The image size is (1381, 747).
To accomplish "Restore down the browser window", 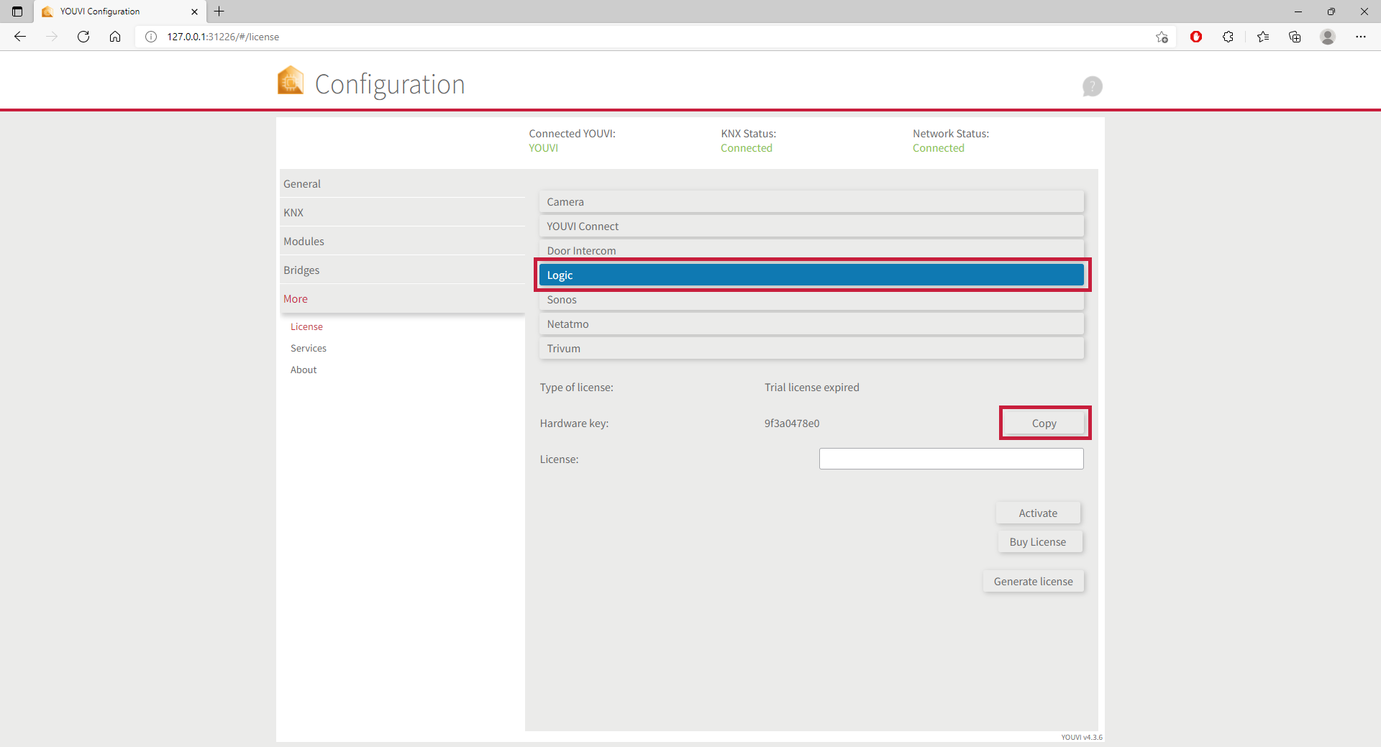I will (1331, 12).
